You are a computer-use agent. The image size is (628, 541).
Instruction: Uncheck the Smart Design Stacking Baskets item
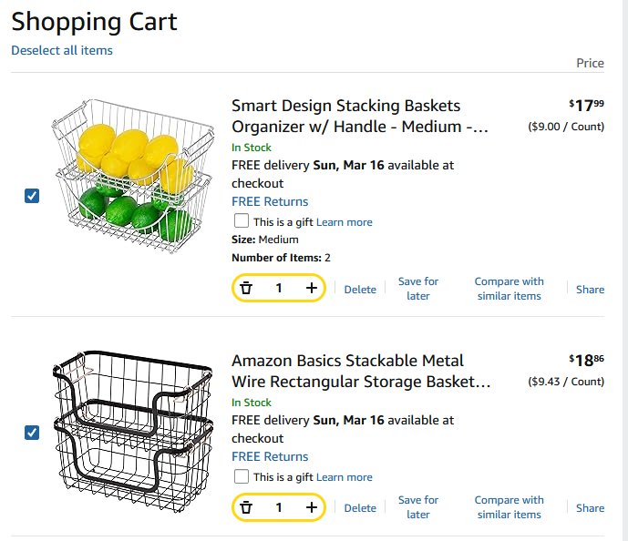tap(32, 196)
